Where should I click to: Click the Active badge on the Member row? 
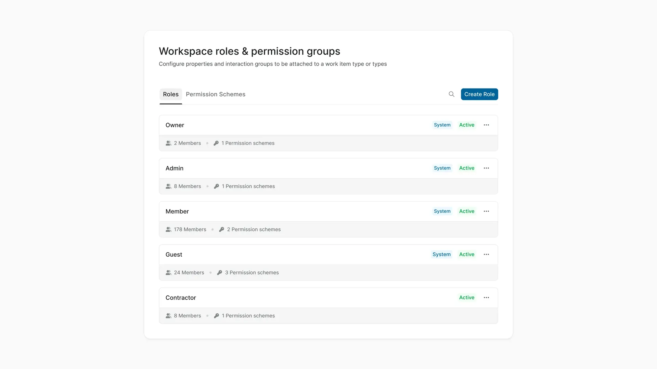coord(467,211)
